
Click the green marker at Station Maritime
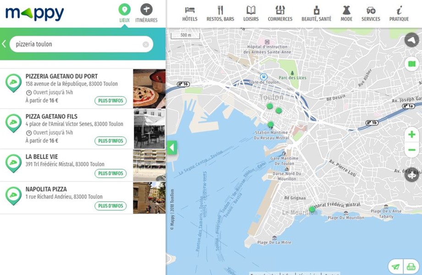tap(270, 124)
